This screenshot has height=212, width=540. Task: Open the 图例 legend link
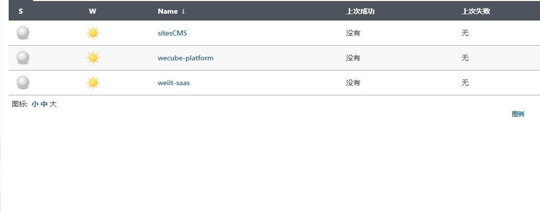tap(518, 114)
